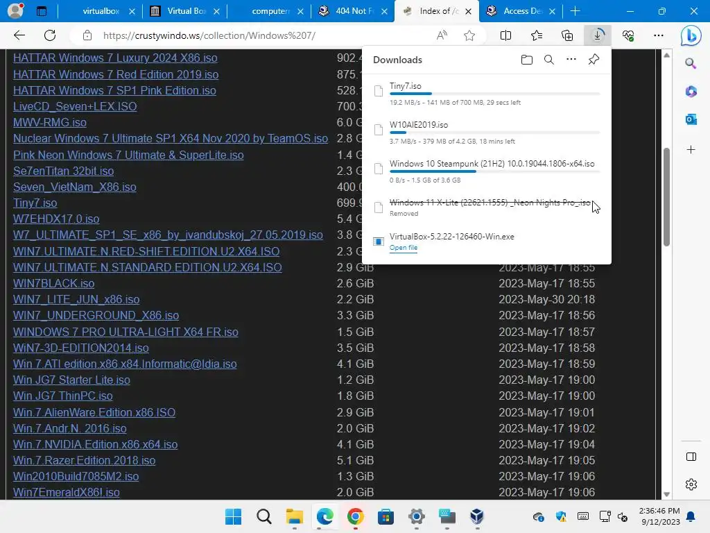Add this page to favorites star

pyautogui.click(x=469, y=35)
